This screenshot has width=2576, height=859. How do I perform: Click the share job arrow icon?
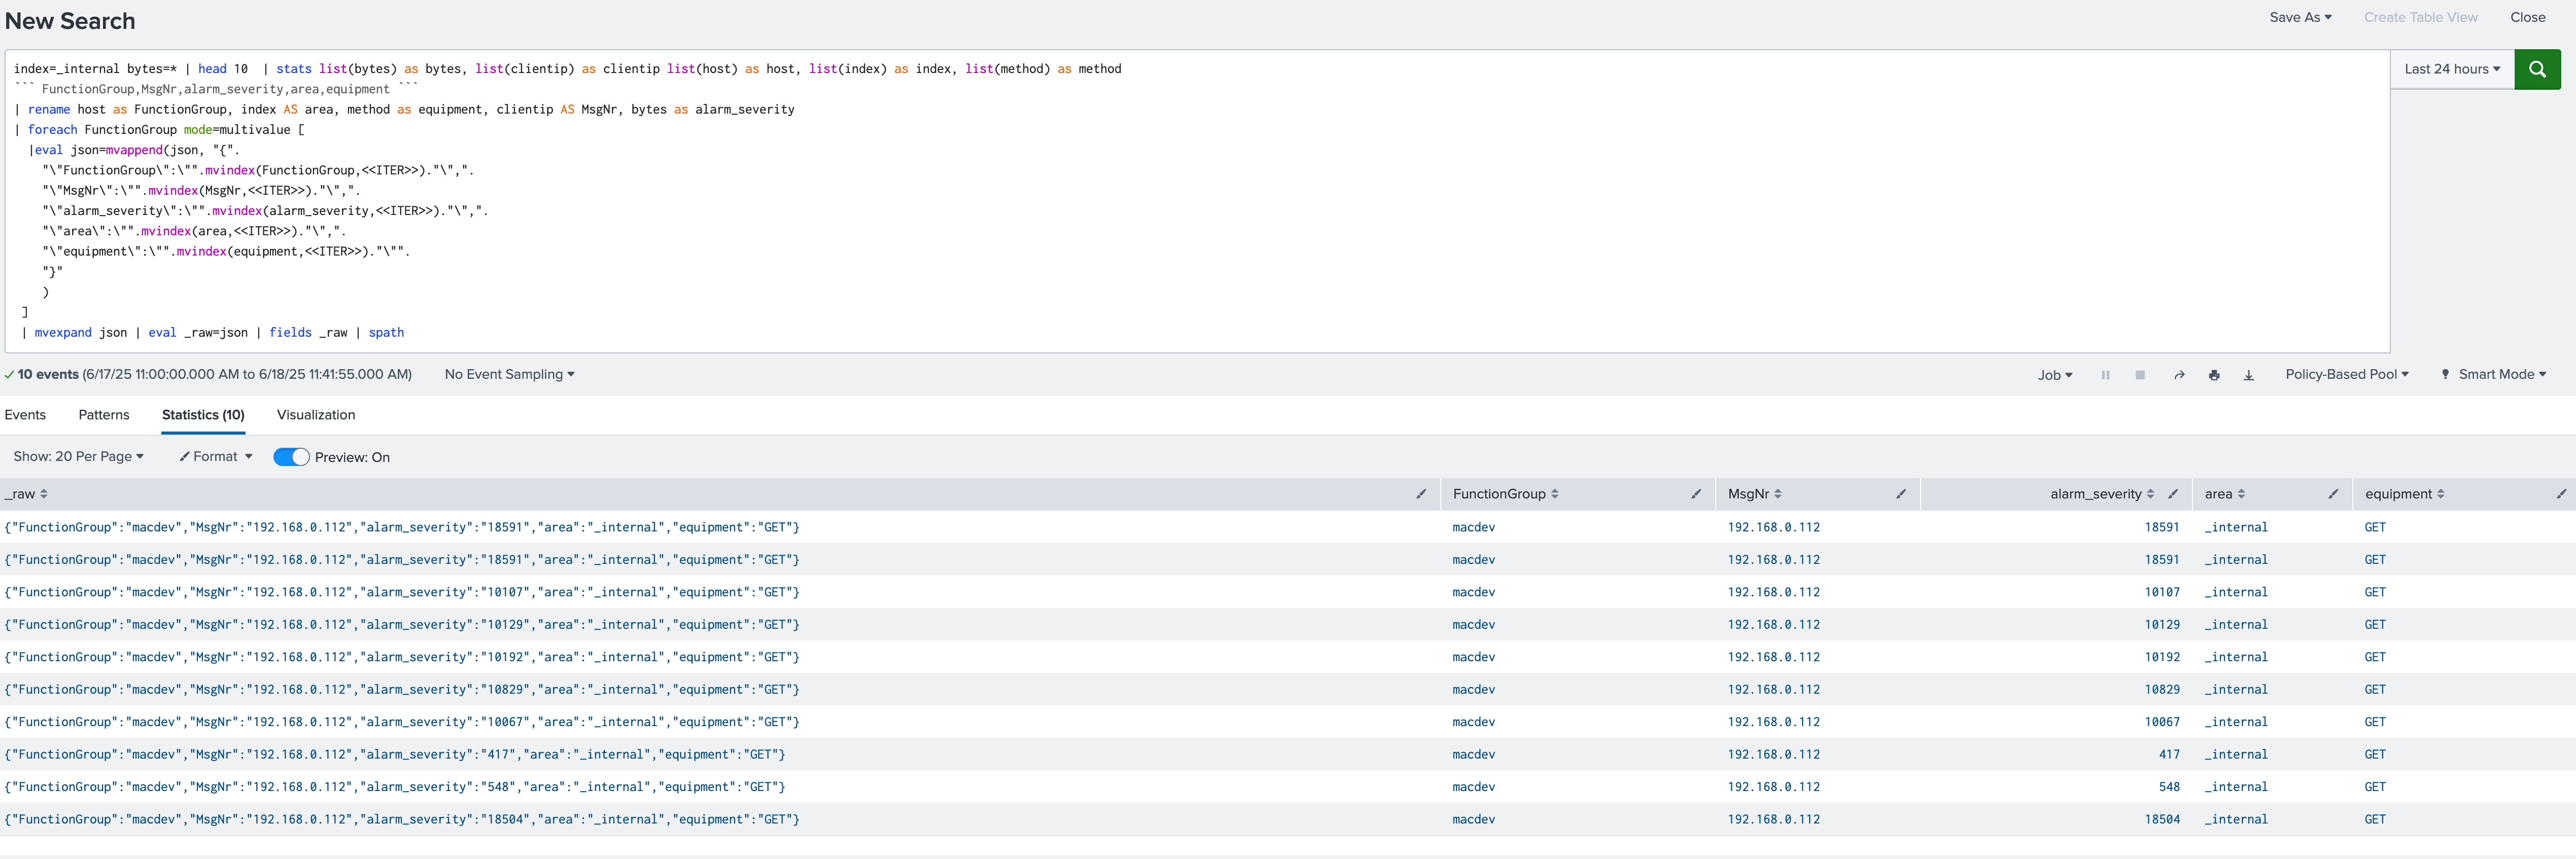click(2179, 375)
